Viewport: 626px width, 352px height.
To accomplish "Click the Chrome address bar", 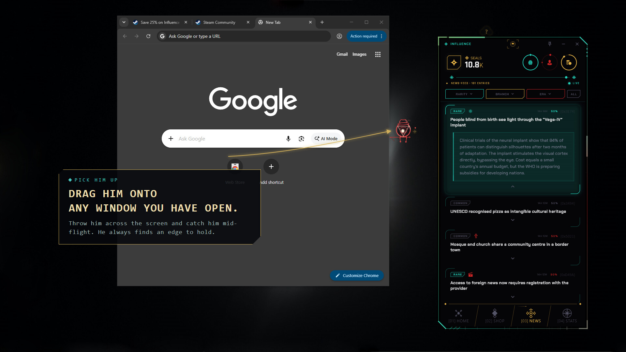I will [244, 36].
